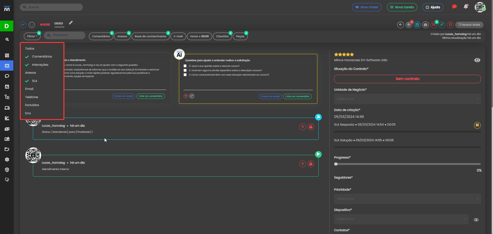Go back with the left arrow icon
493x234 pixels.
click(x=400, y=25)
